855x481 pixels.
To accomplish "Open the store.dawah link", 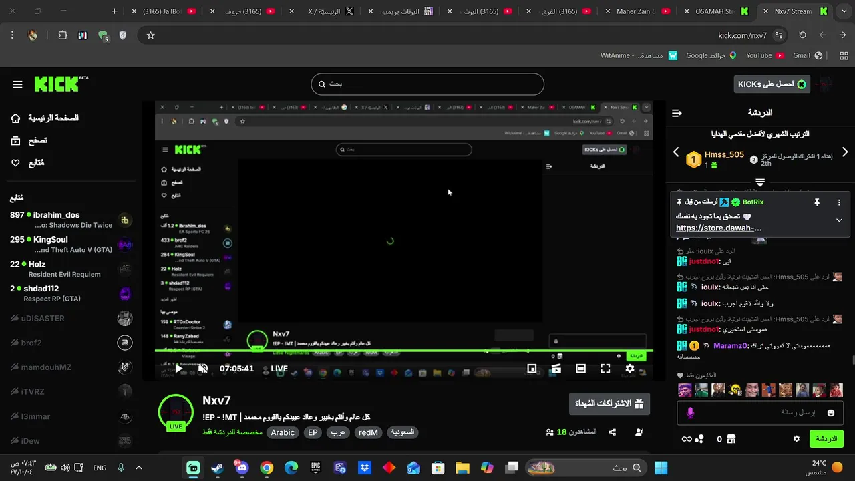I will [719, 228].
